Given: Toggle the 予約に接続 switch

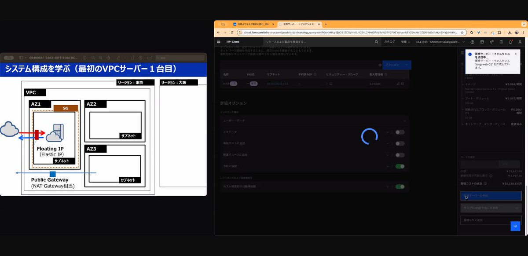Looking at the screenshot, I should (x=400, y=166).
